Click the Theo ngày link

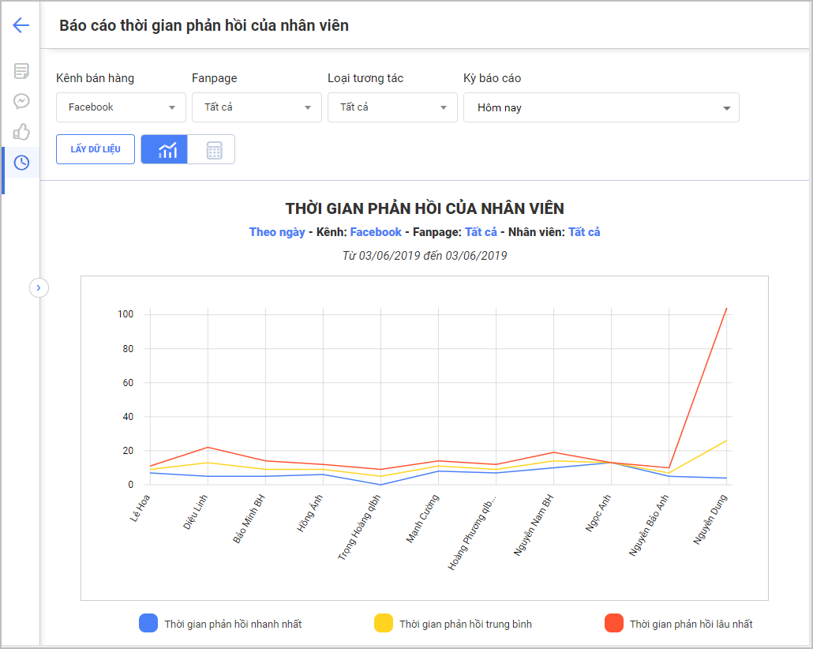(x=277, y=232)
